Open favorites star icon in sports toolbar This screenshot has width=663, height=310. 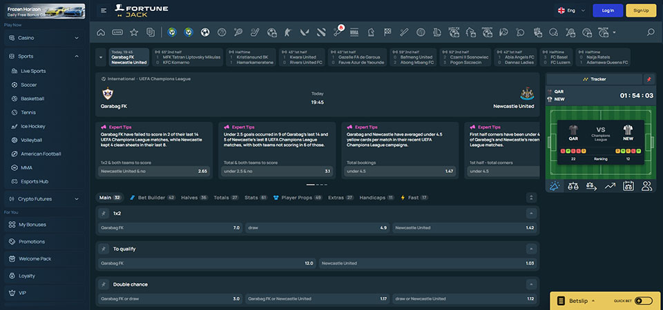[x=134, y=32]
